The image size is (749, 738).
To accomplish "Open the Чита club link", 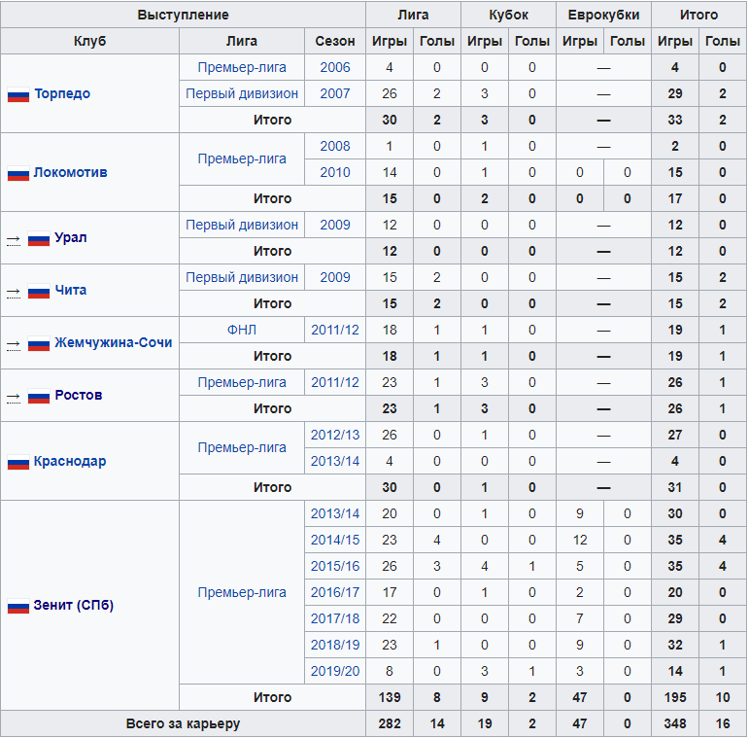I will coord(71,290).
